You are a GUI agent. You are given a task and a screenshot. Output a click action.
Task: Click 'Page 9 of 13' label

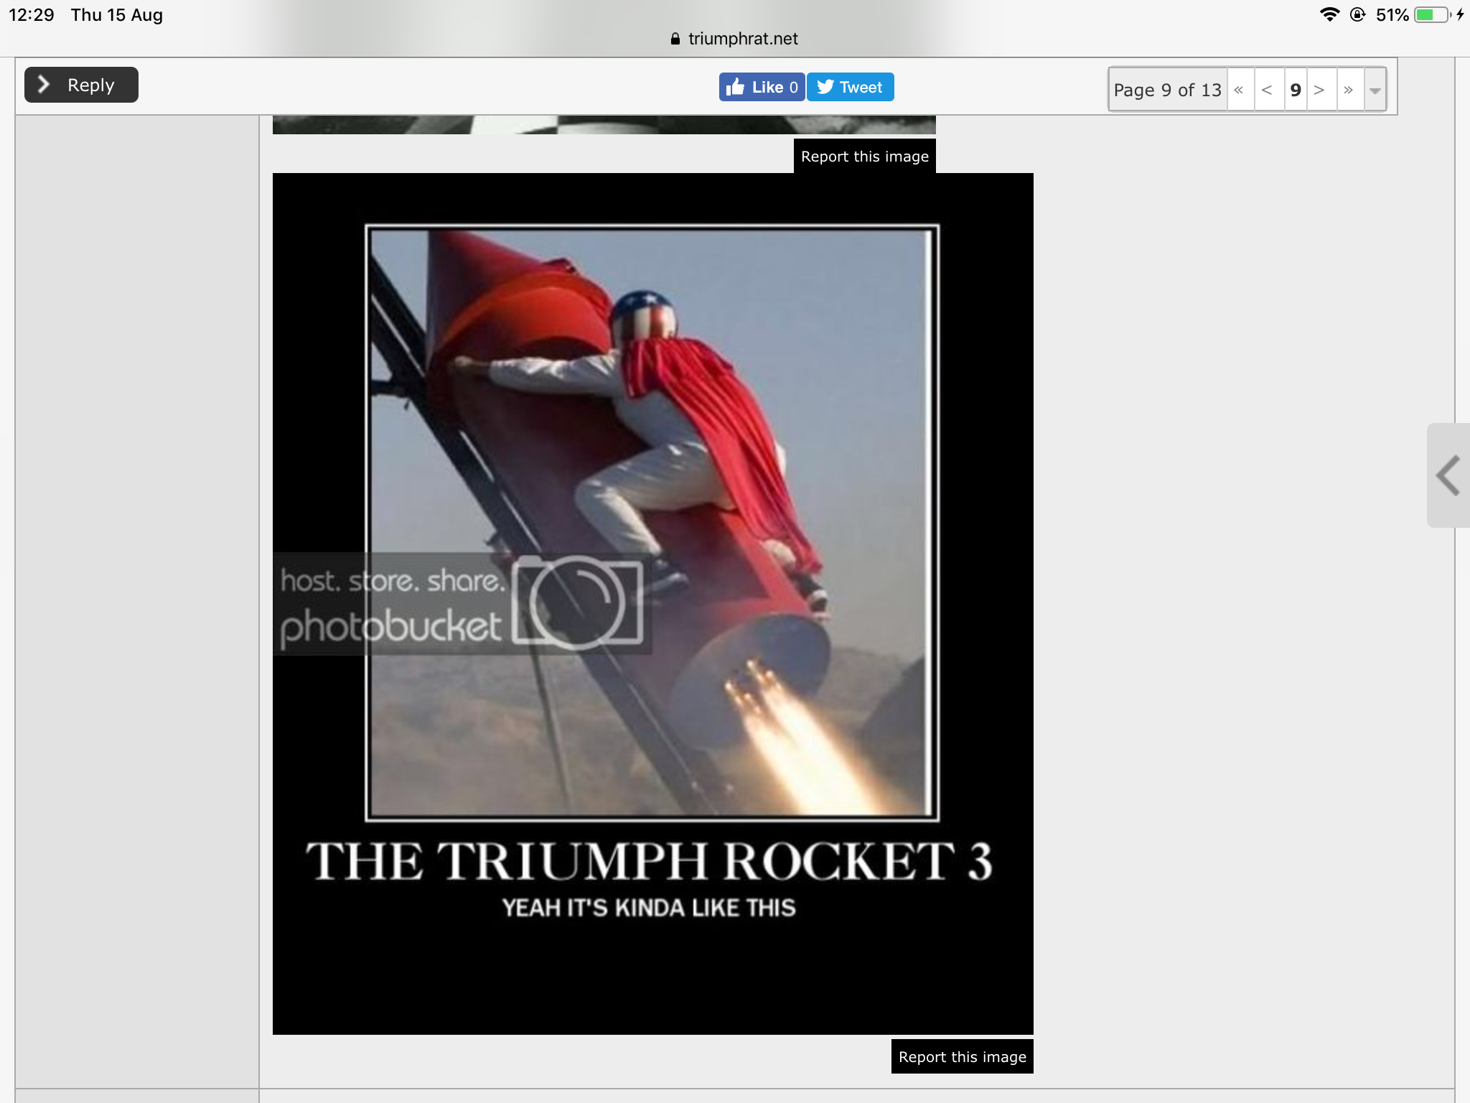1167,90
